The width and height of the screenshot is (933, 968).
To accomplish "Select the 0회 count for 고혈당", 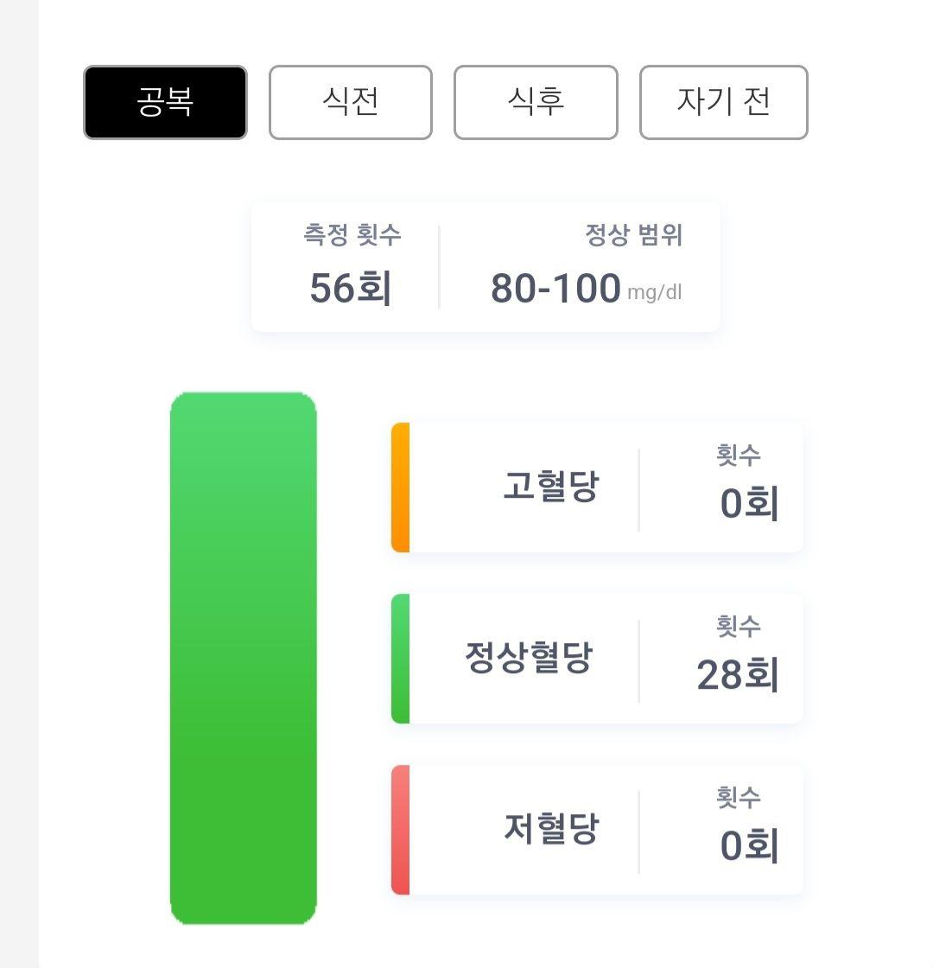I will (x=749, y=503).
